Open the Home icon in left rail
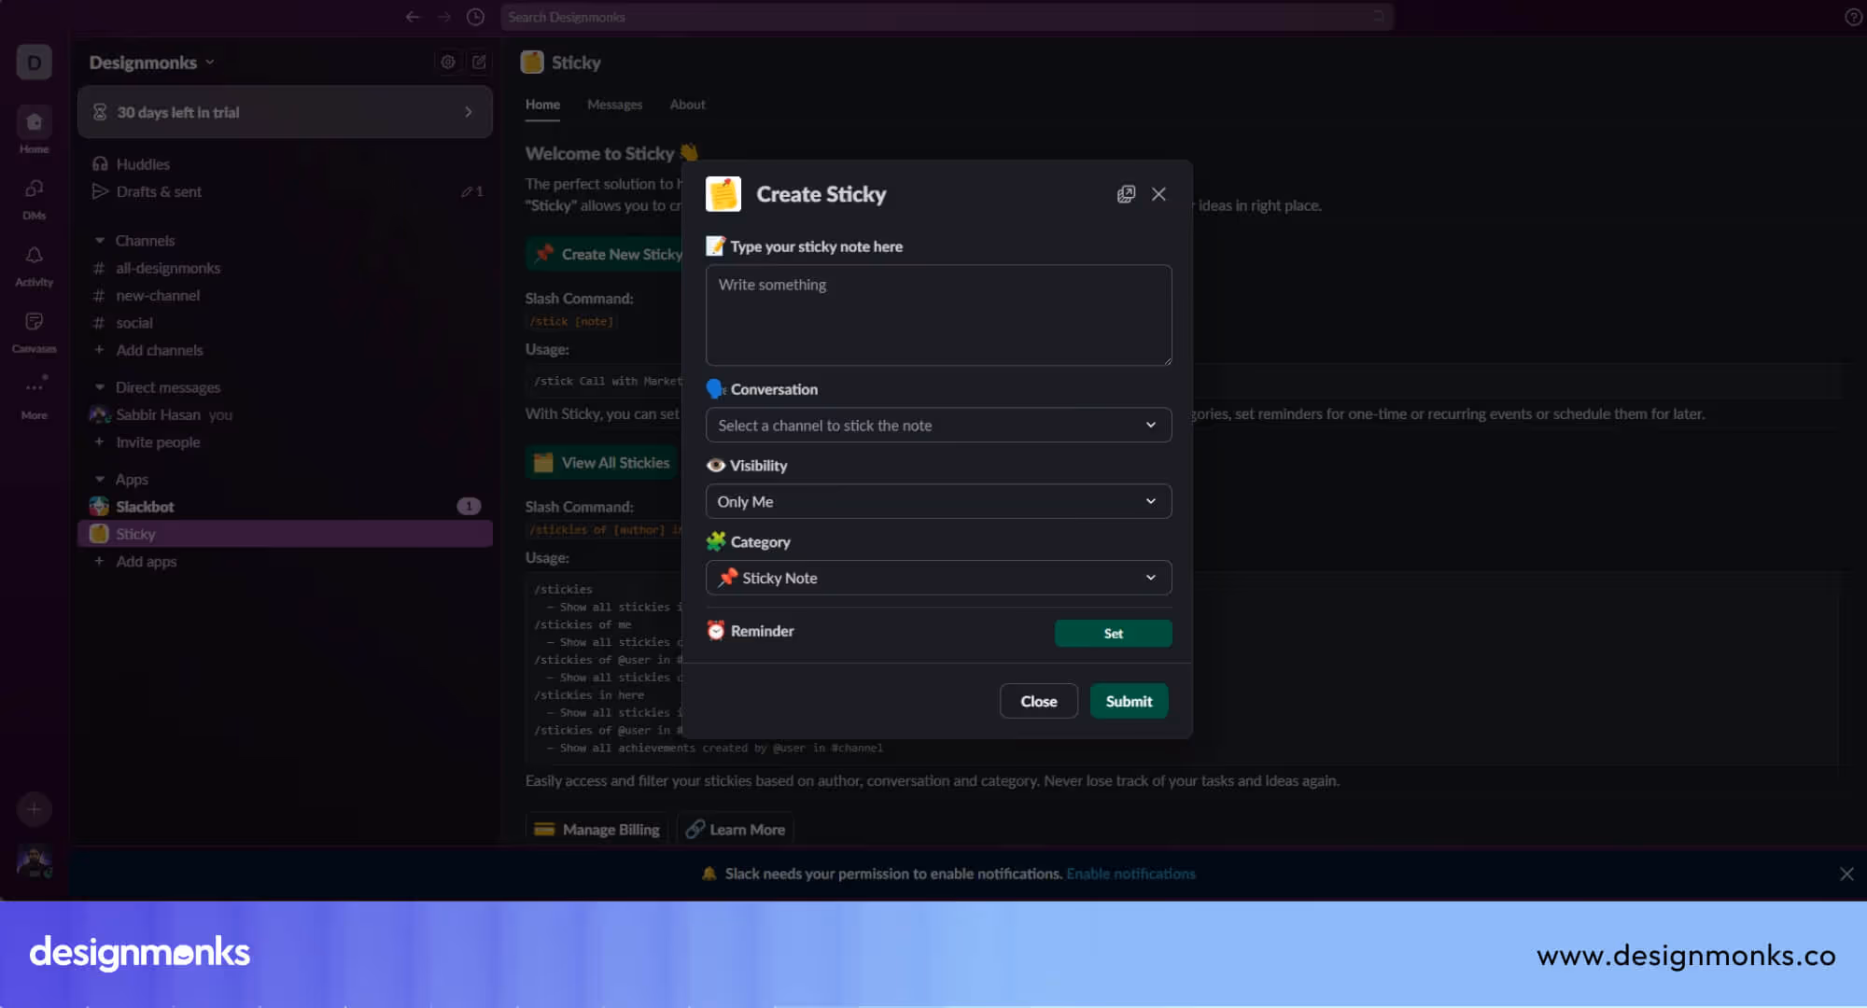Screen dimensions: 1867x1008 tap(34, 122)
